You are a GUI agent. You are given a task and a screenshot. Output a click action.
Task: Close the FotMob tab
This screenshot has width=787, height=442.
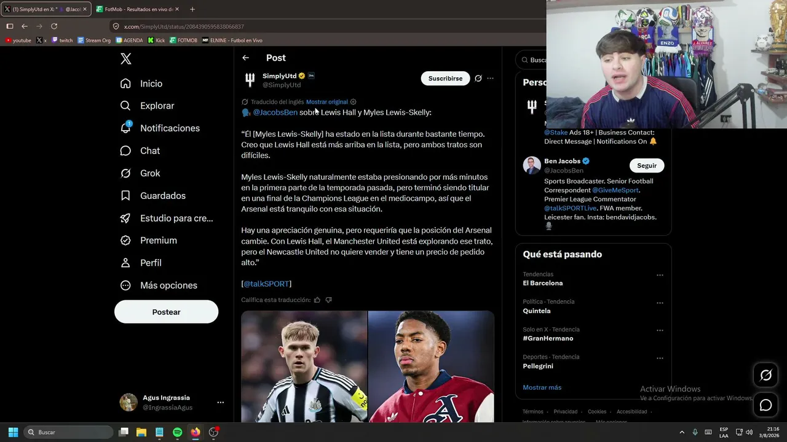pyautogui.click(x=177, y=9)
